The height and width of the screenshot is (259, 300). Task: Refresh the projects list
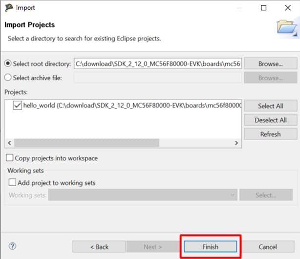coord(270,134)
